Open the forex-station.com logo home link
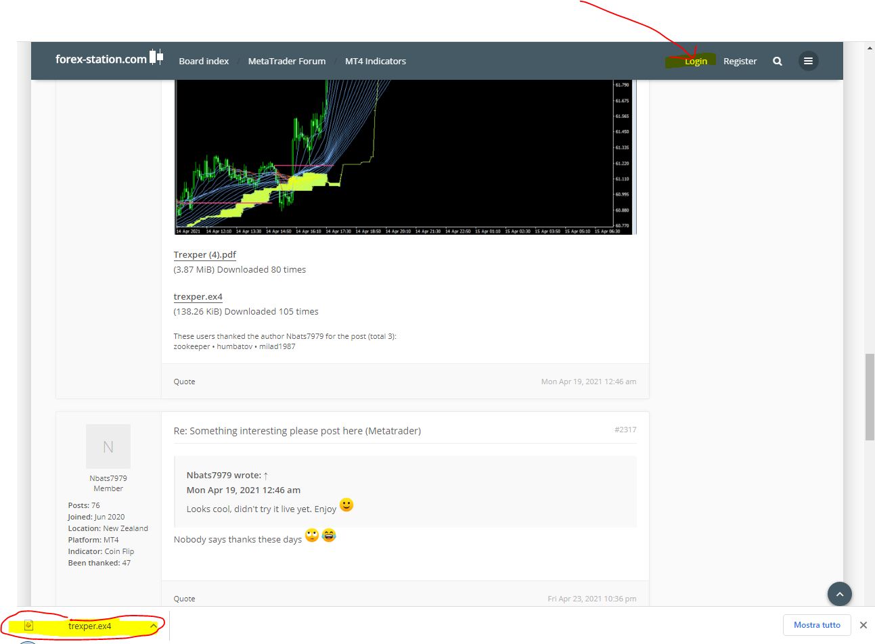Image resolution: width=875 pixels, height=644 pixels. coord(109,59)
